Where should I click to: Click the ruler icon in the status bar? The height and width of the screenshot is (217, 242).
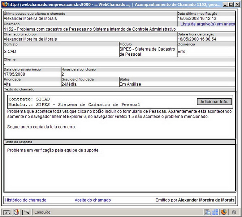click(7, 212)
